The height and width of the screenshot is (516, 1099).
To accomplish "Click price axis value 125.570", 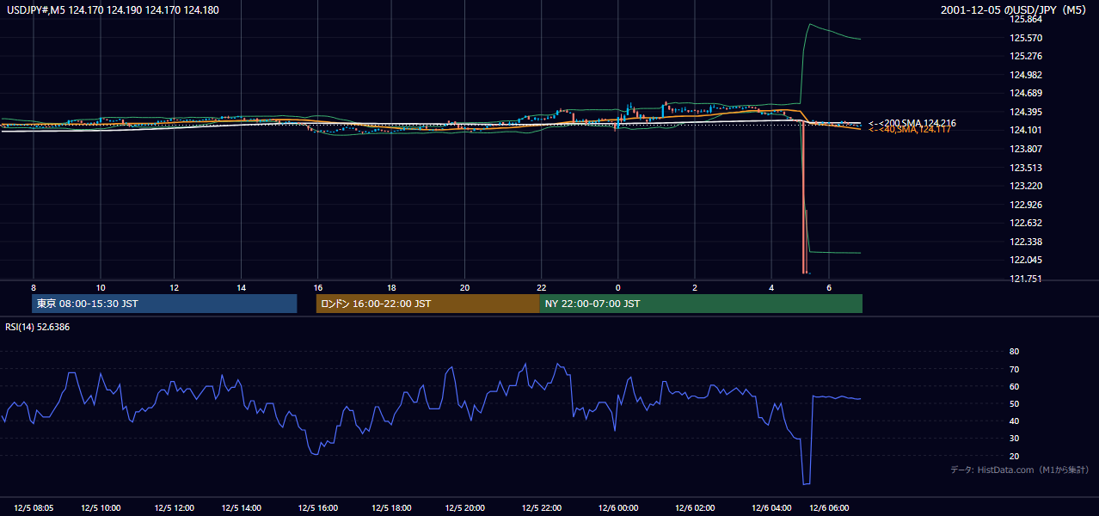I will point(1026,38).
